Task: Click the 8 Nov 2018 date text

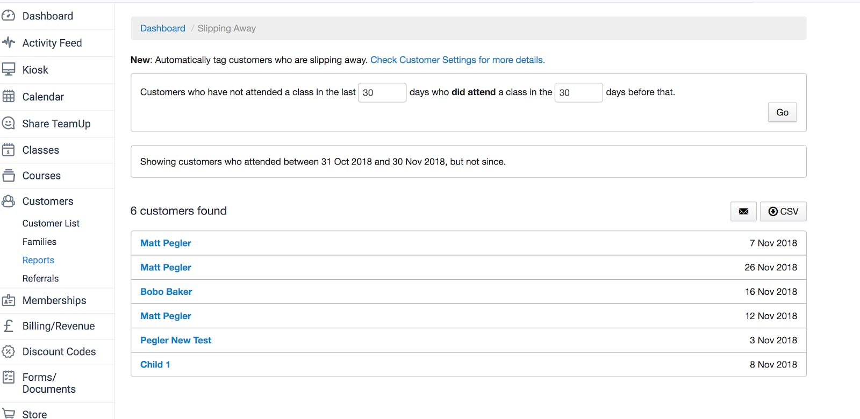Action: click(x=773, y=364)
